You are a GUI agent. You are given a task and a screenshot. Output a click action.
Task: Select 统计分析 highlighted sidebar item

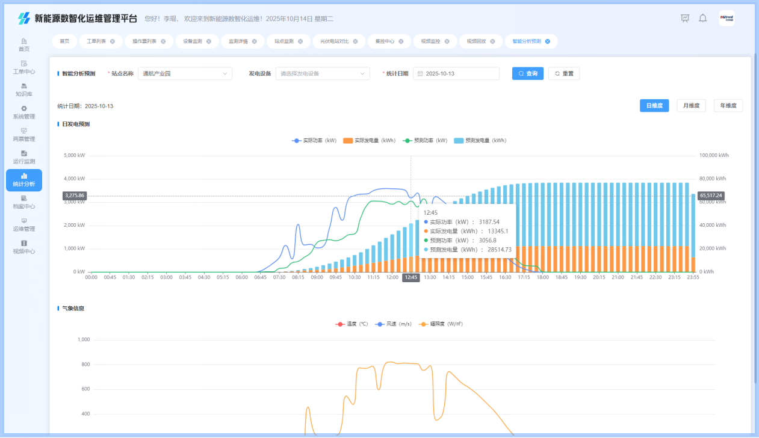pyautogui.click(x=24, y=180)
